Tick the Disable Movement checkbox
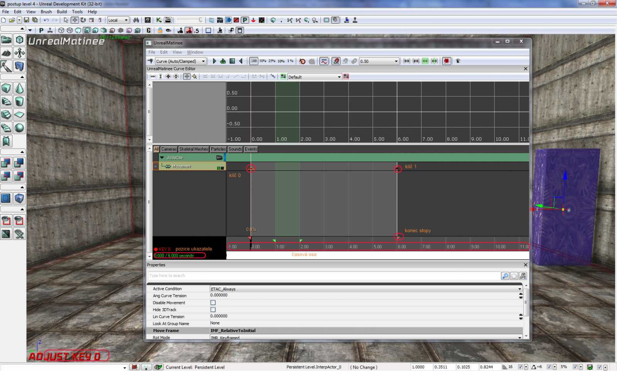 [x=213, y=303]
